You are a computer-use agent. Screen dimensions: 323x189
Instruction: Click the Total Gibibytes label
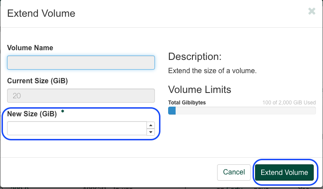coord(187,102)
